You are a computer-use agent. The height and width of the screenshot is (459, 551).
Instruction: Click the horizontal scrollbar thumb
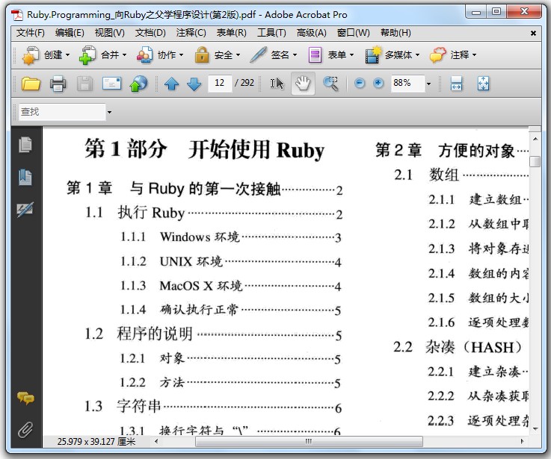coord(309,441)
